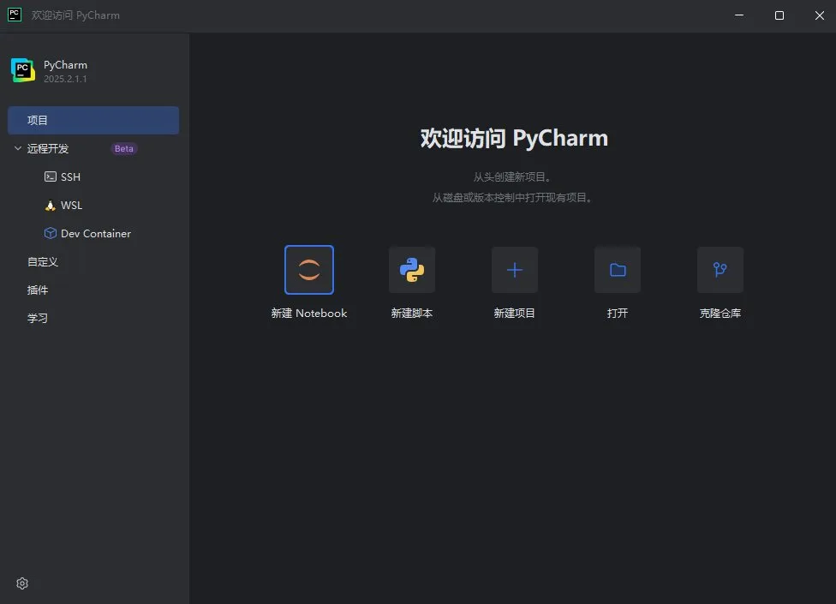Click the 远程开发 label

click(x=48, y=149)
